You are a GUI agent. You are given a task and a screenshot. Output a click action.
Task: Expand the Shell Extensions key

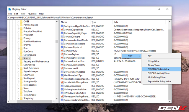click(18, 68)
